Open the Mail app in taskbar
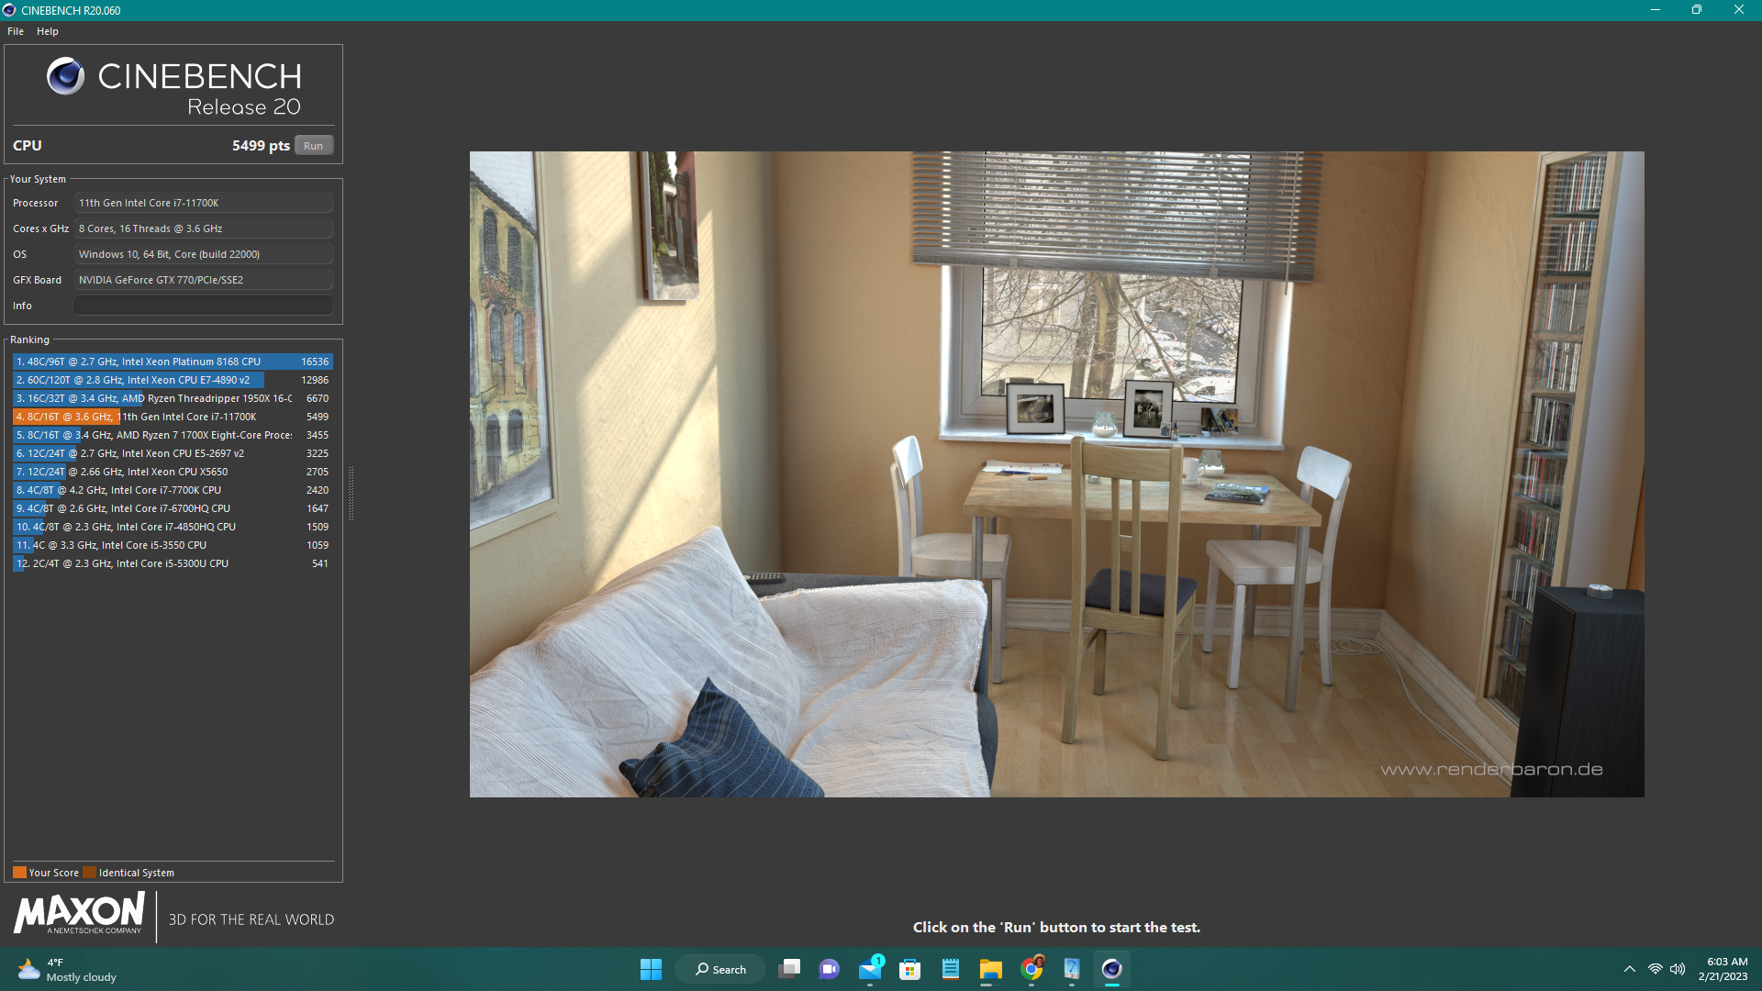The image size is (1762, 991). point(870,969)
